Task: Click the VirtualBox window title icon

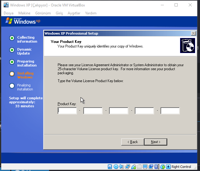Action: [x=6, y=5]
